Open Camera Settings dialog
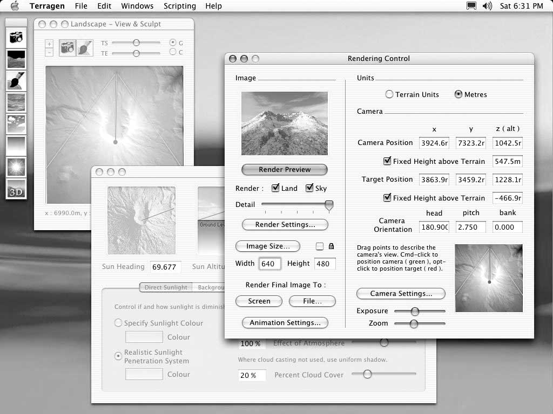 pyautogui.click(x=401, y=294)
